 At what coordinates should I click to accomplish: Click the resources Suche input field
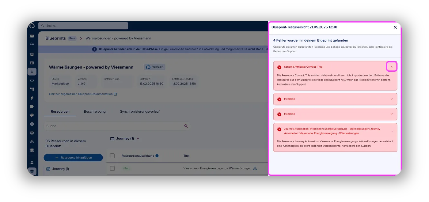pyautogui.click(x=117, y=126)
